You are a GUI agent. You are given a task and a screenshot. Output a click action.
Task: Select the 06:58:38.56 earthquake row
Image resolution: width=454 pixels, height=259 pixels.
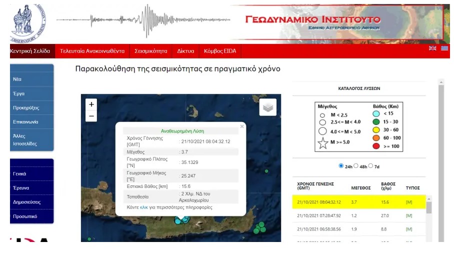click(x=359, y=229)
